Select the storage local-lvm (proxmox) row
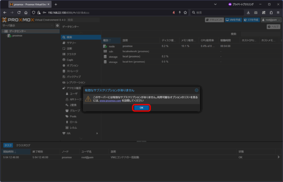 192,62
